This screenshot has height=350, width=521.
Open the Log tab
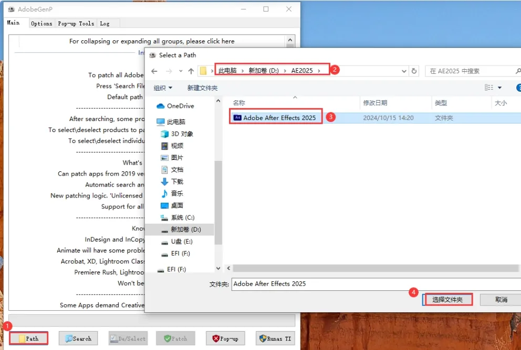[105, 24]
